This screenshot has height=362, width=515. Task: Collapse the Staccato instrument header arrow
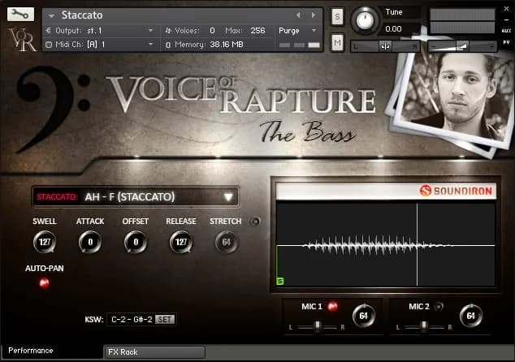click(x=51, y=15)
